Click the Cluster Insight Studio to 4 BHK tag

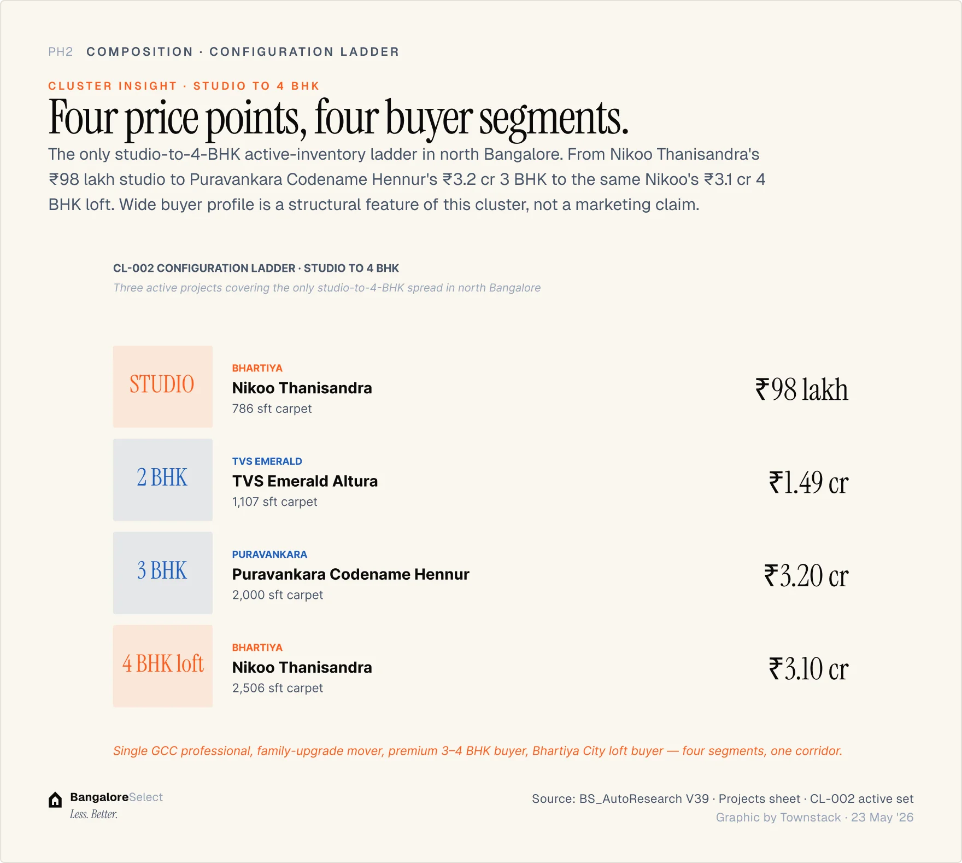(184, 86)
